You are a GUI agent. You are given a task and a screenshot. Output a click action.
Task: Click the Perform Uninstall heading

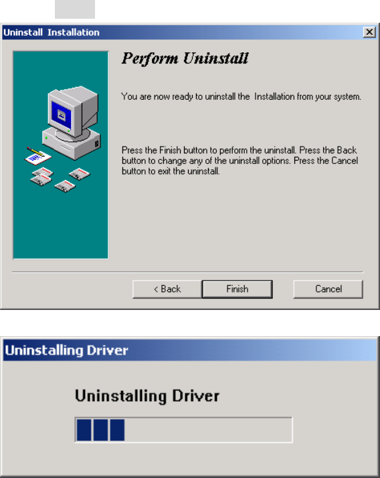tap(185, 58)
